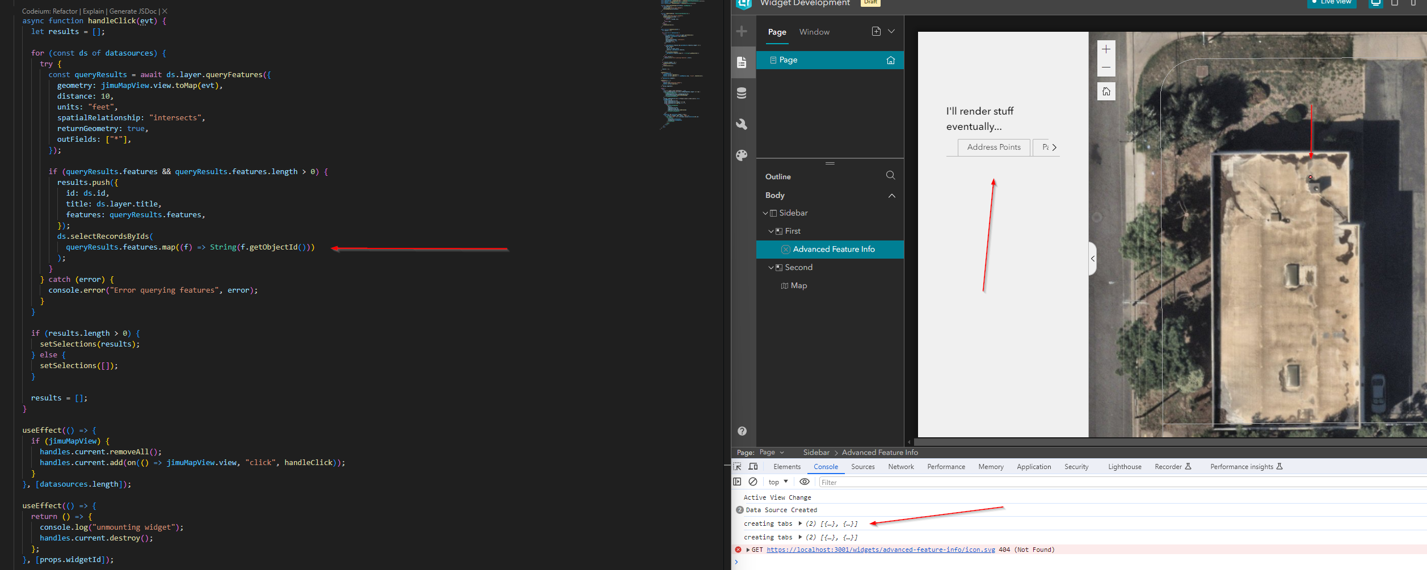Screen dimensions: 1427x570
Task: Click the Address Points button
Action: click(x=993, y=147)
